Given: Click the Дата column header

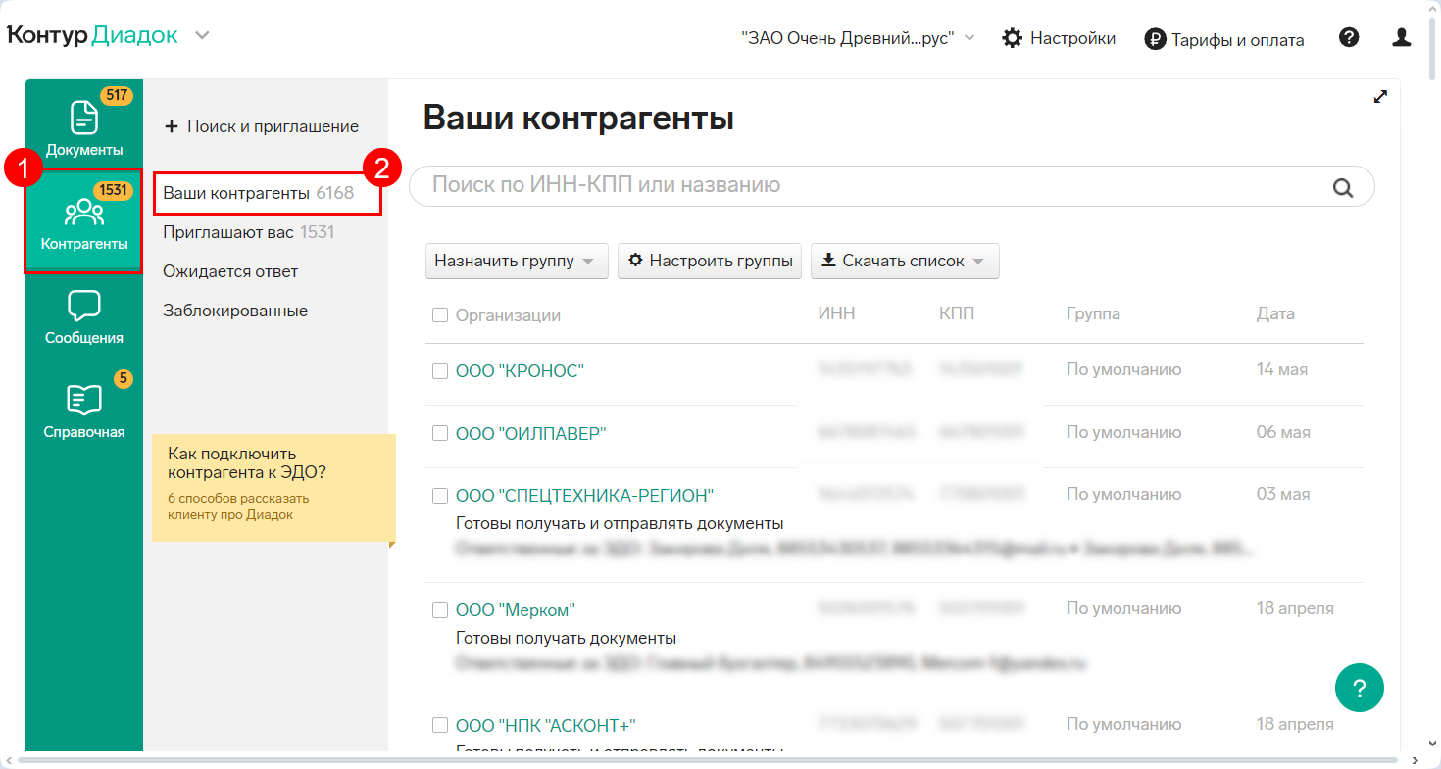Looking at the screenshot, I should (1275, 314).
